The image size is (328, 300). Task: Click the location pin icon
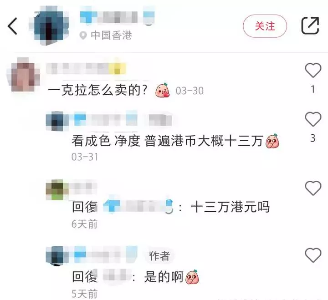[x=83, y=36]
